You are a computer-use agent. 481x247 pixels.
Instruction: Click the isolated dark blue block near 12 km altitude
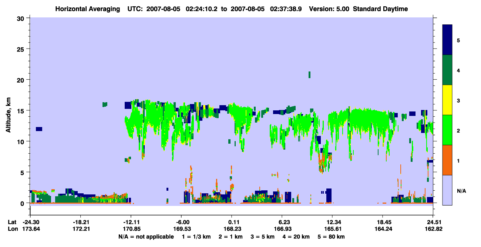(x=39, y=129)
